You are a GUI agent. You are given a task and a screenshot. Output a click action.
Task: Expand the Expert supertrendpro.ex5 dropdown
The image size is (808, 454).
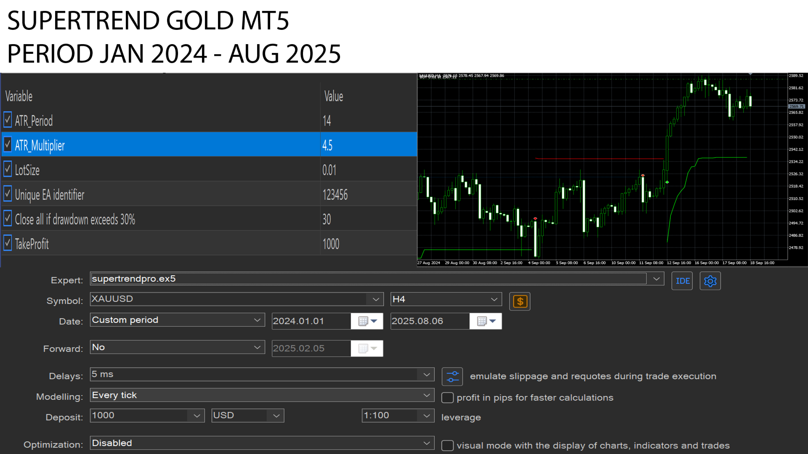(x=656, y=279)
